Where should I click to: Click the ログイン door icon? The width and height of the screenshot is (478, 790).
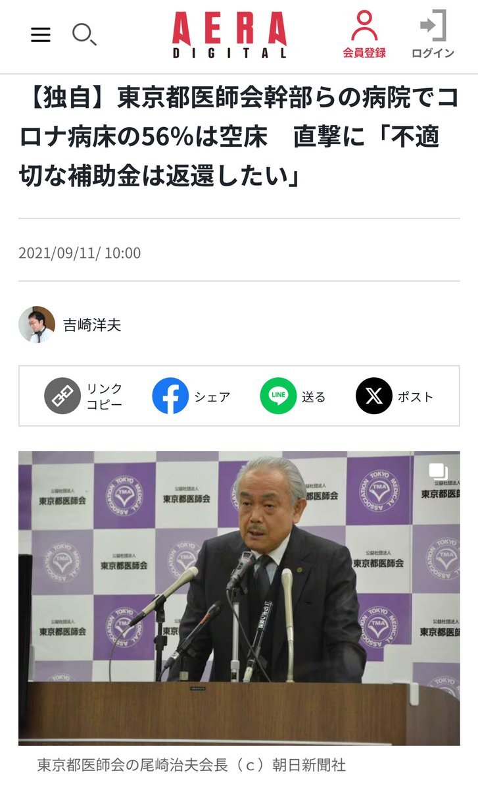coord(433,26)
